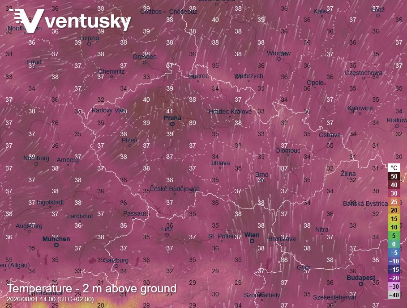The image size is (407, 308).
Task: Click the Szombathely city label
Action: pyautogui.click(x=262, y=296)
